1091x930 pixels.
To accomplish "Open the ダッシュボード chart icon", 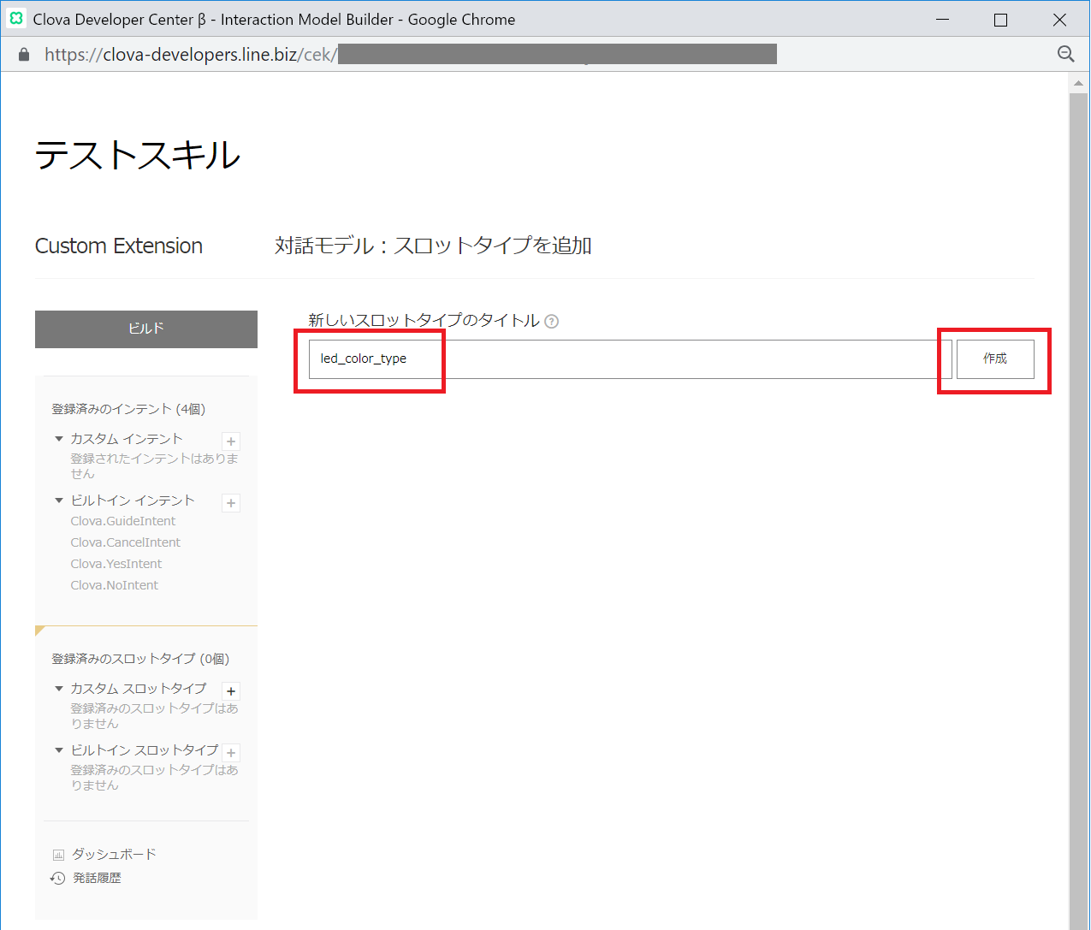I will coord(58,855).
